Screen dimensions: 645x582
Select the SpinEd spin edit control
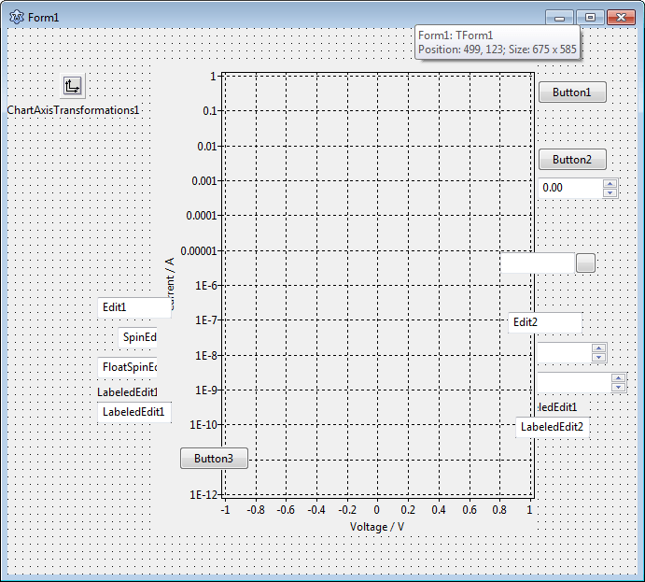point(139,337)
